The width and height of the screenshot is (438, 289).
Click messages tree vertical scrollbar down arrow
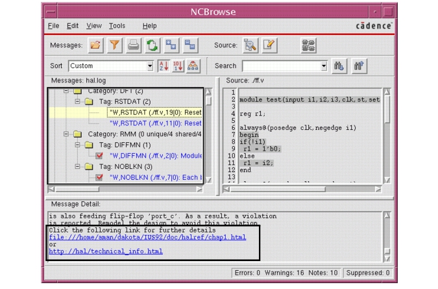pyautogui.click(x=208, y=180)
